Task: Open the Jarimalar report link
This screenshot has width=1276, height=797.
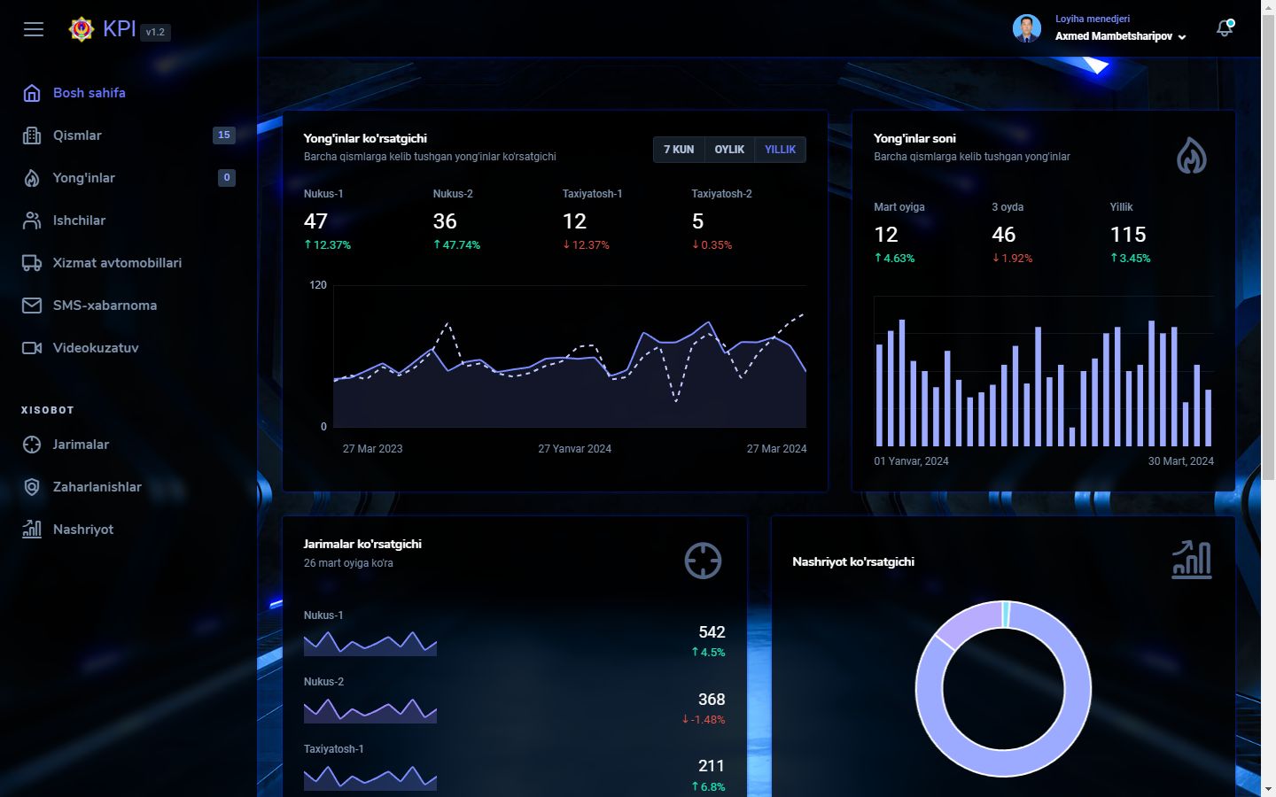Action: (x=81, y=445)
